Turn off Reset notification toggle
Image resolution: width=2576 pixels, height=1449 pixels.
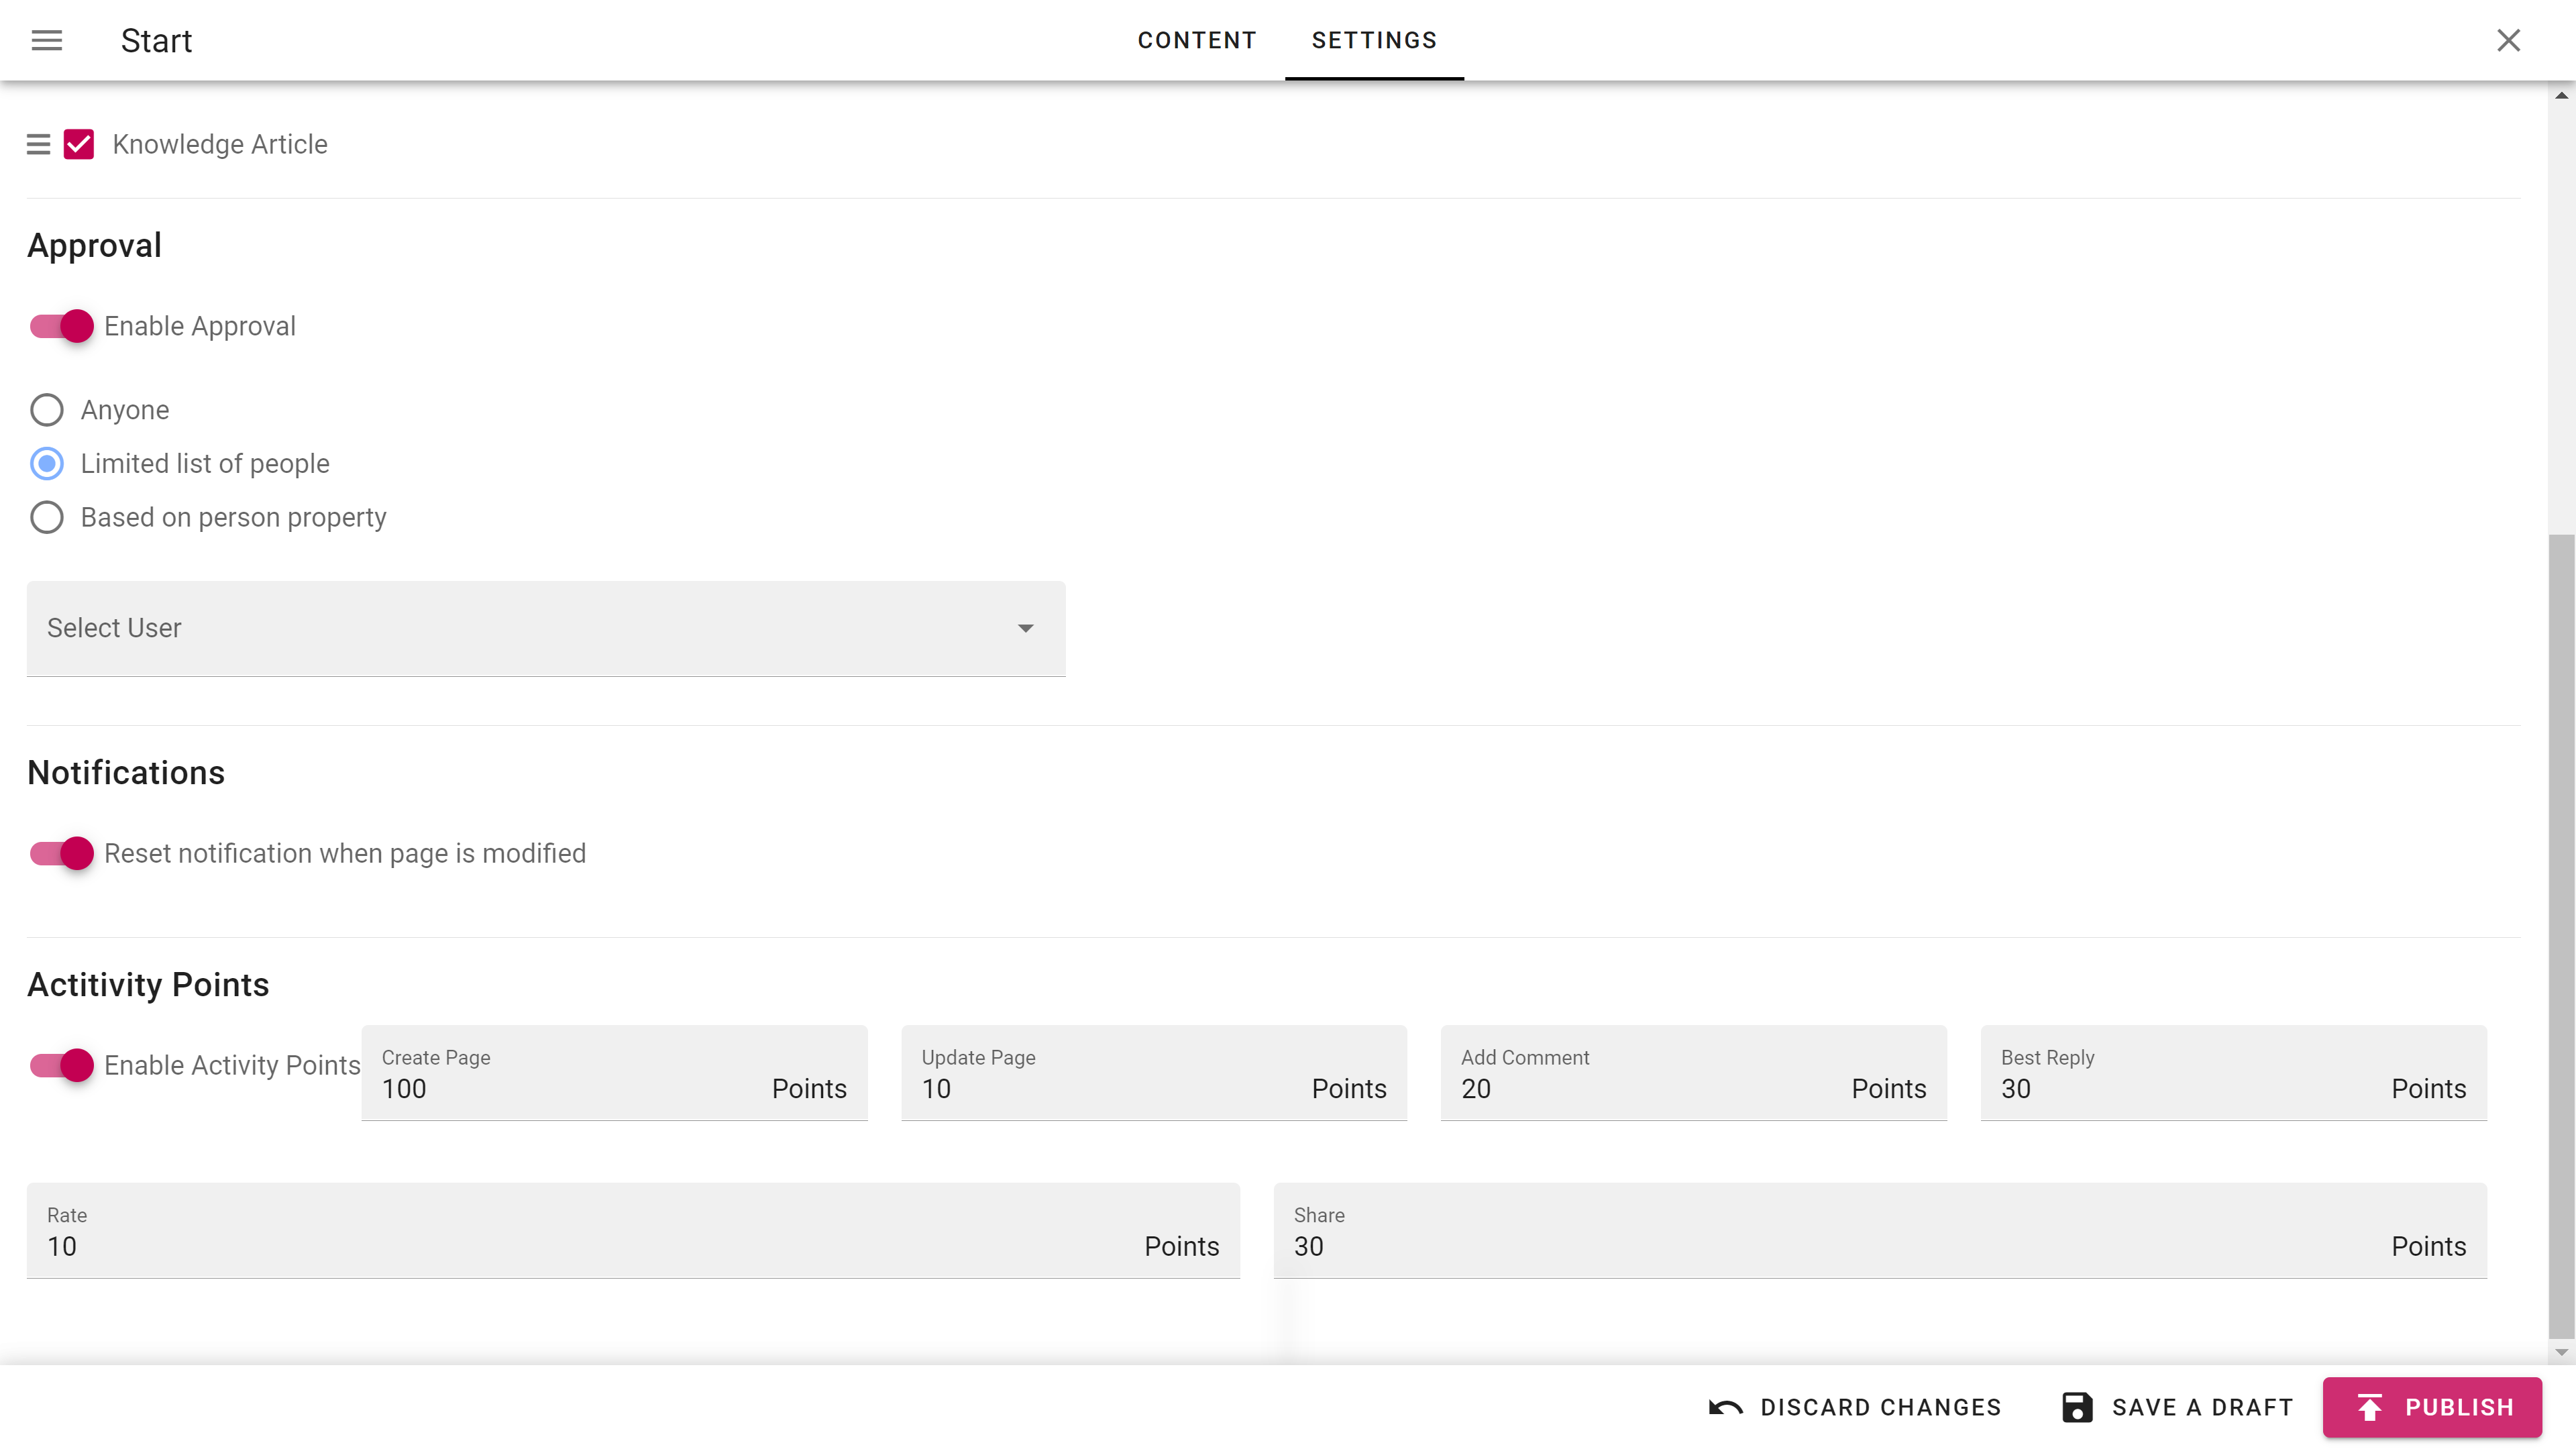[62, 853]
